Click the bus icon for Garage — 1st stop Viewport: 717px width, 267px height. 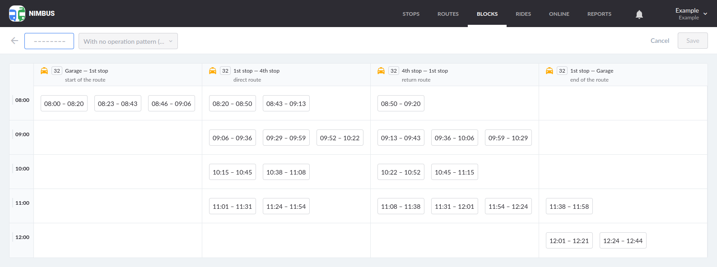point(44,71)
